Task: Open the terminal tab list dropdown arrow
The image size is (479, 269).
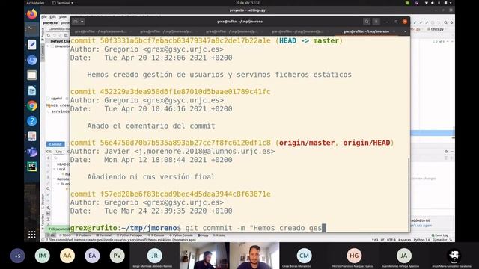Action: click(x=406, y=31)
